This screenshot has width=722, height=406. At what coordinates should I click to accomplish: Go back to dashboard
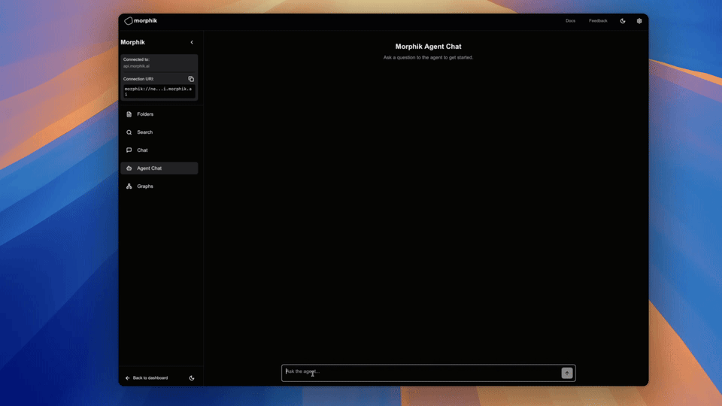(x=147, y=378)
